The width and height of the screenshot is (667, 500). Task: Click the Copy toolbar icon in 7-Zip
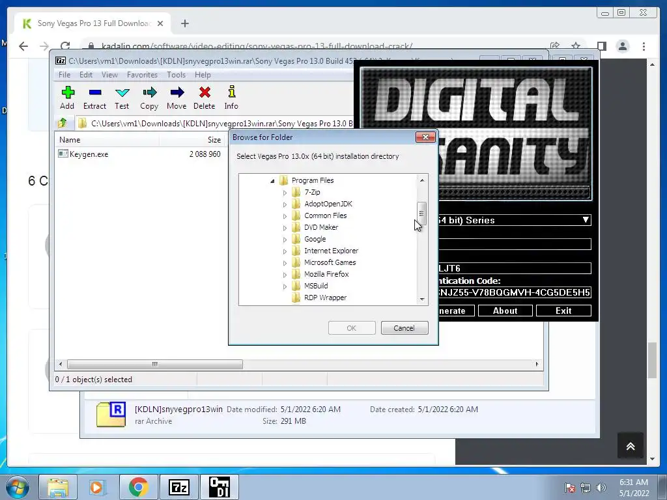click(149, 98)
